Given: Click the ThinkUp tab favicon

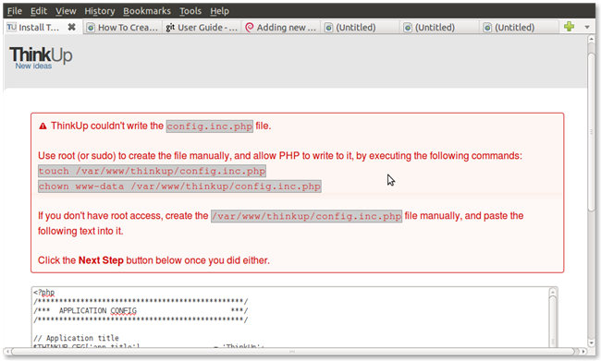Looking at the screenshot, I should coord(11,27).
